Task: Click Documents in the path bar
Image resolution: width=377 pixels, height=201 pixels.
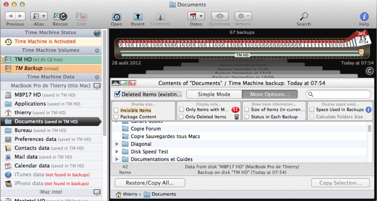Action: (164, 194)
